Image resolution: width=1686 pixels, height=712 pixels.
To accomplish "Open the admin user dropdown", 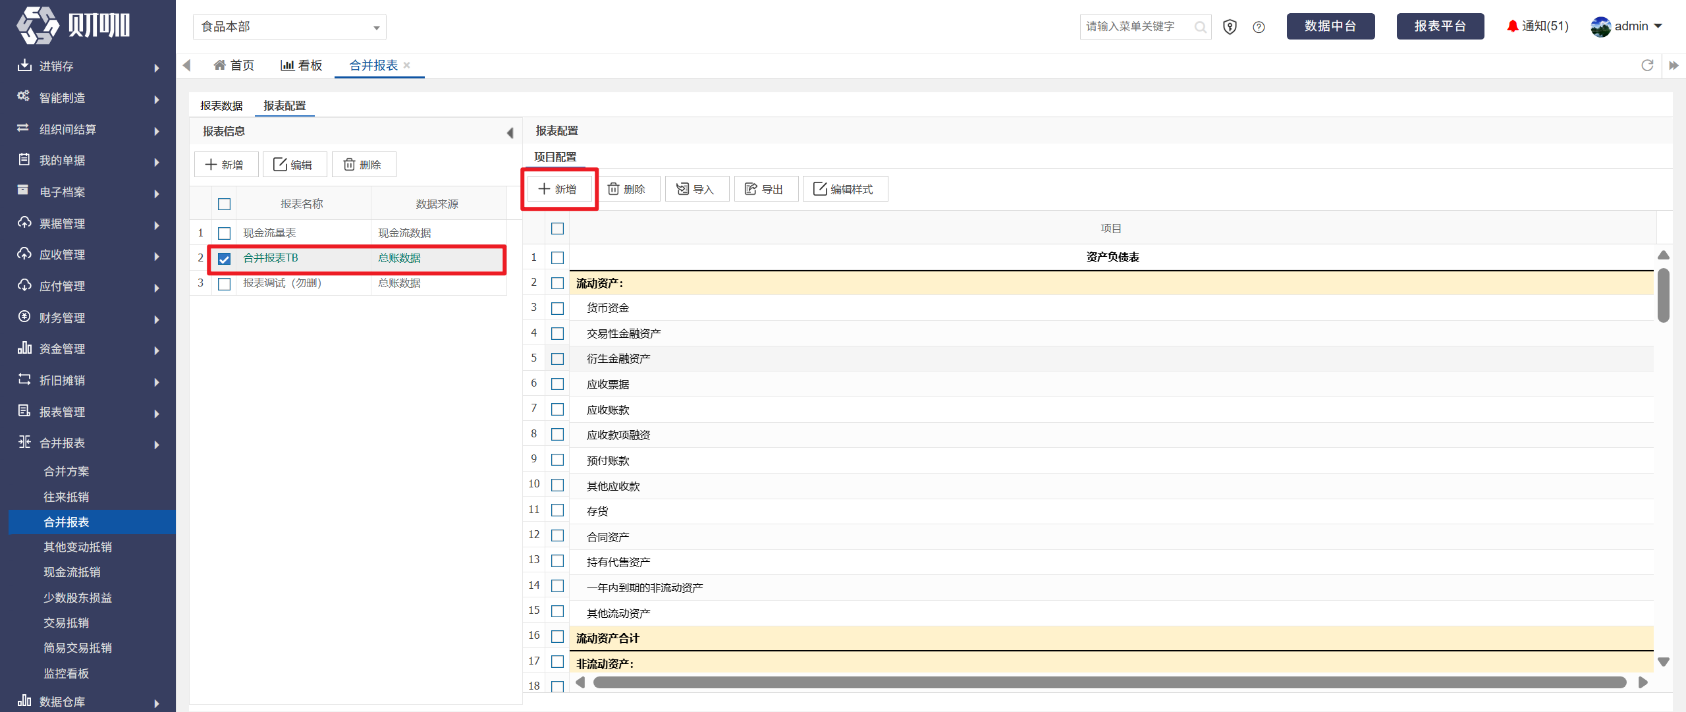I will pyautogui.click(x=1627, y=26).
